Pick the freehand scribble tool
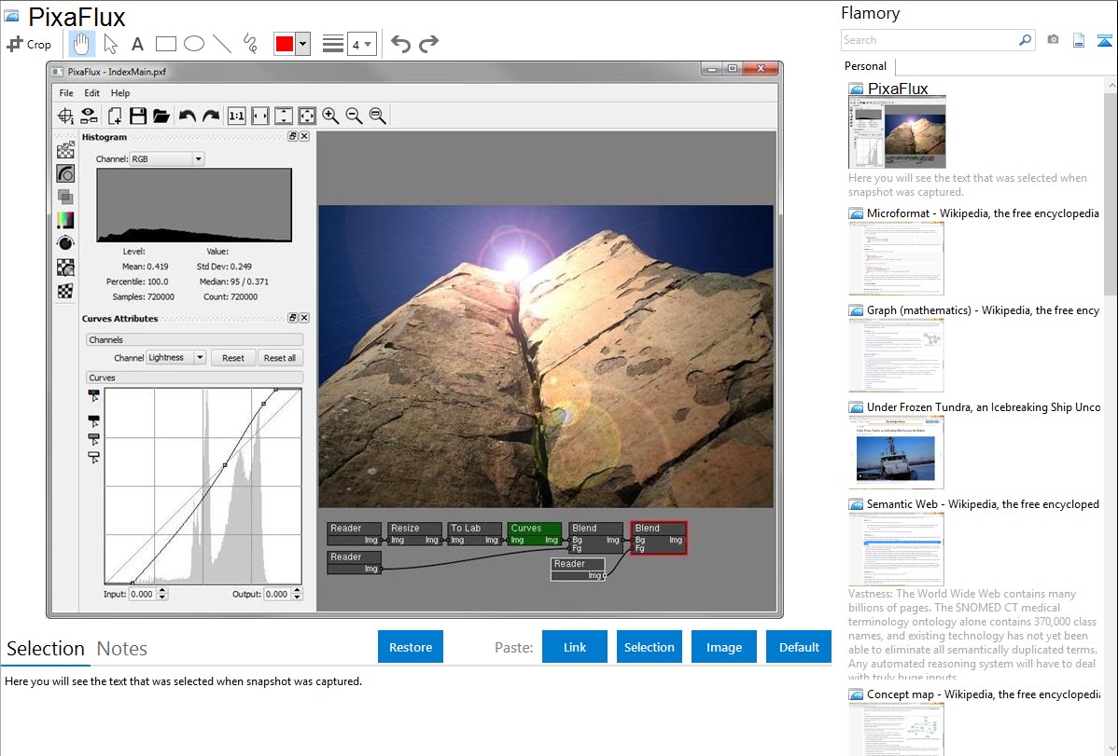Viewport: 1118px width, 756px height. [x=250, y=44]
